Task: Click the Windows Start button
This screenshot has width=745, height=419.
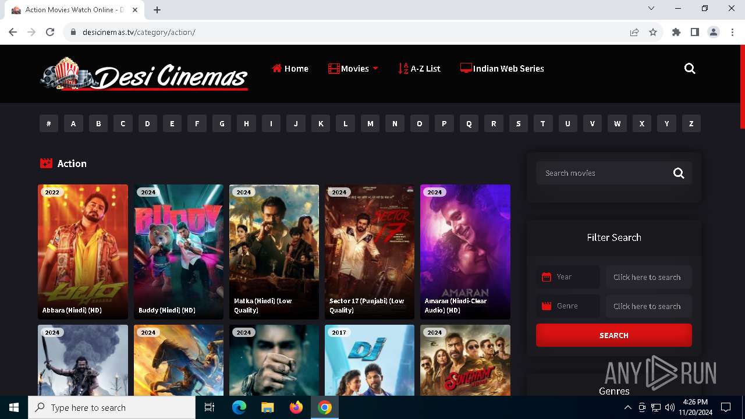Action: pos(14,407)
